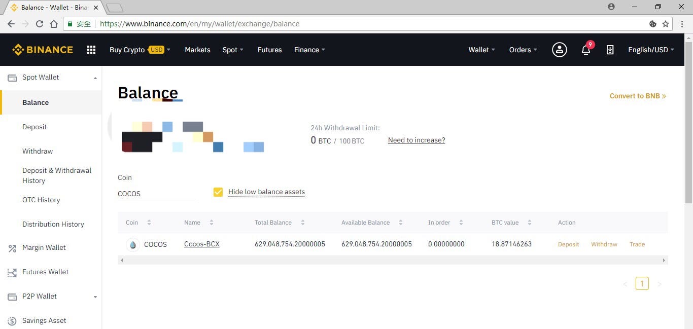Click the Binance logo
The width and height of the screenshot is (693, 329).
[x=43, y=50]
